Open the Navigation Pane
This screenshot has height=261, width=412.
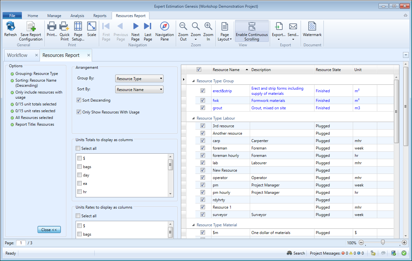[164, 32]
